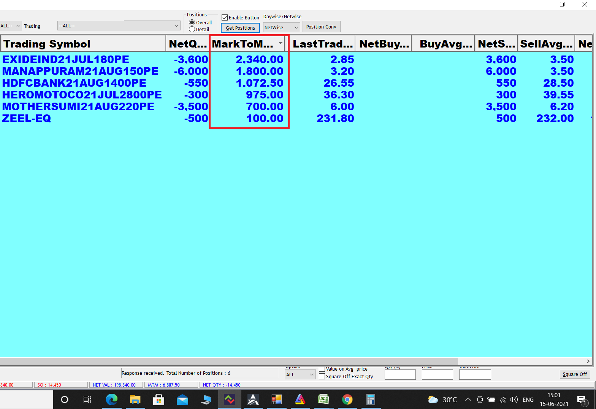Click the NetQ... column header

click(x=188, y=44)
